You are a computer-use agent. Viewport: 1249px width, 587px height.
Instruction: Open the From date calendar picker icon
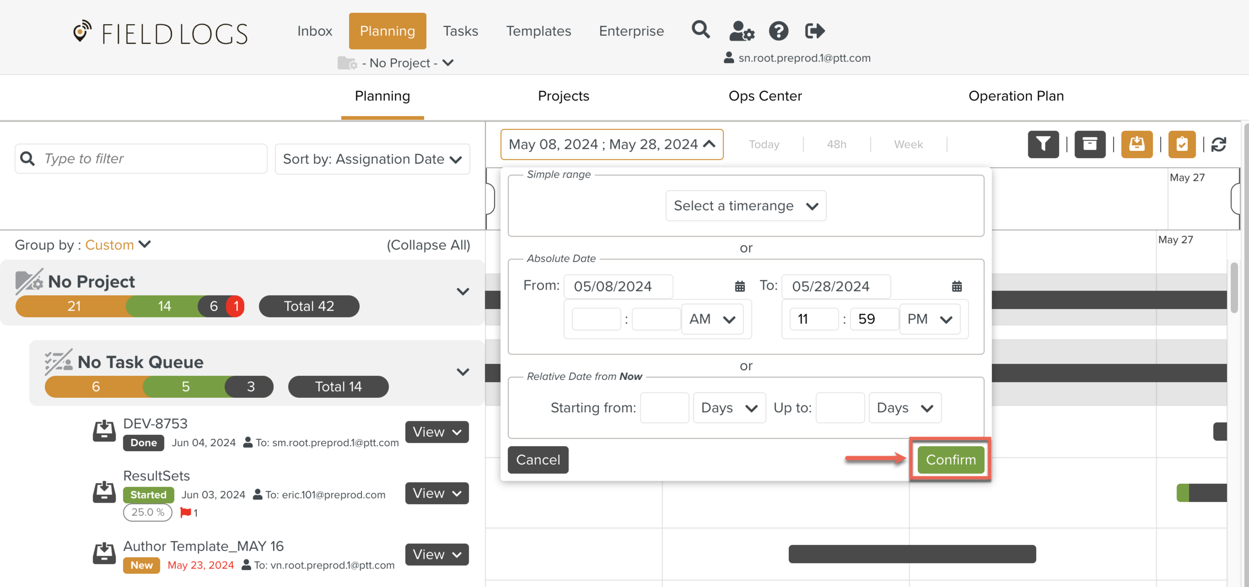click(740, 286)
